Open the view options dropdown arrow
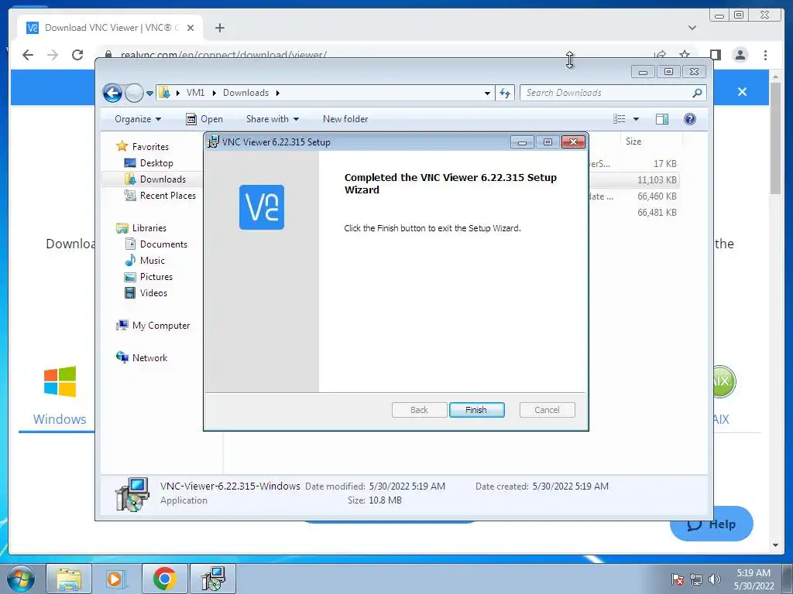 [637, 119]
